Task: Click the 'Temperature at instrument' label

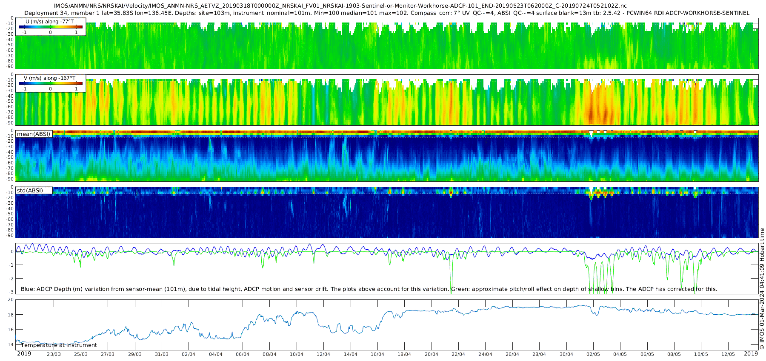Action: coord(59,345)
